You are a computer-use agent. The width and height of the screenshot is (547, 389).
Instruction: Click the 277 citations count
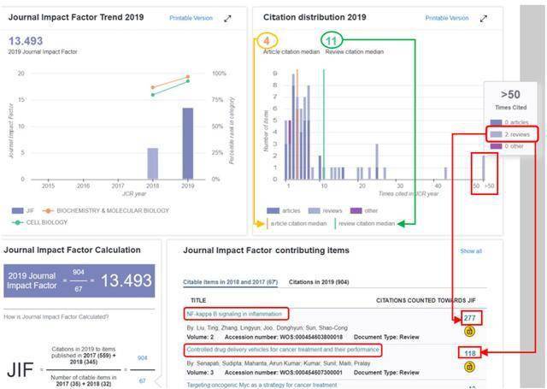[469, 318]
